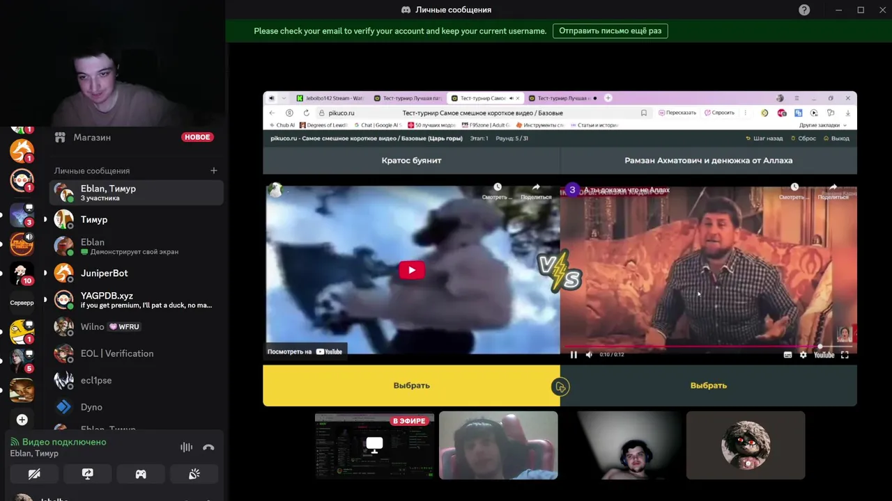Open 'Chub AI' bookmark
Screen dimensions: 892x501
click(282, 125)
